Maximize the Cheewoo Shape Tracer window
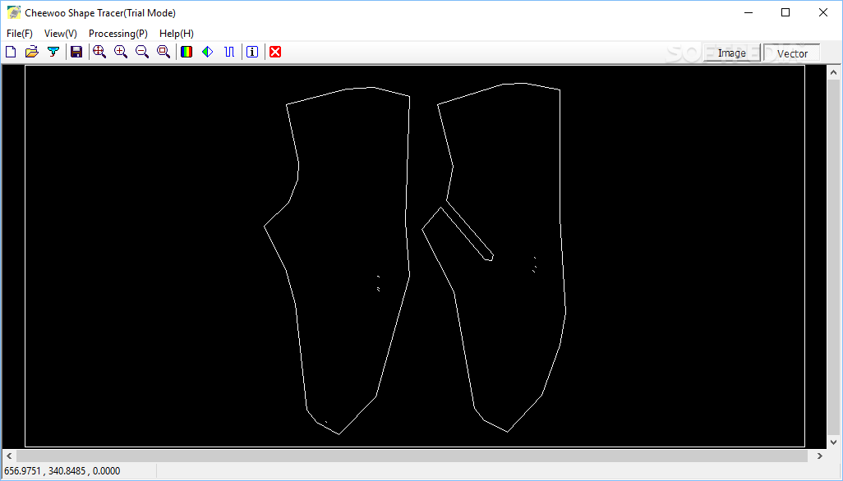 point(785,12)
